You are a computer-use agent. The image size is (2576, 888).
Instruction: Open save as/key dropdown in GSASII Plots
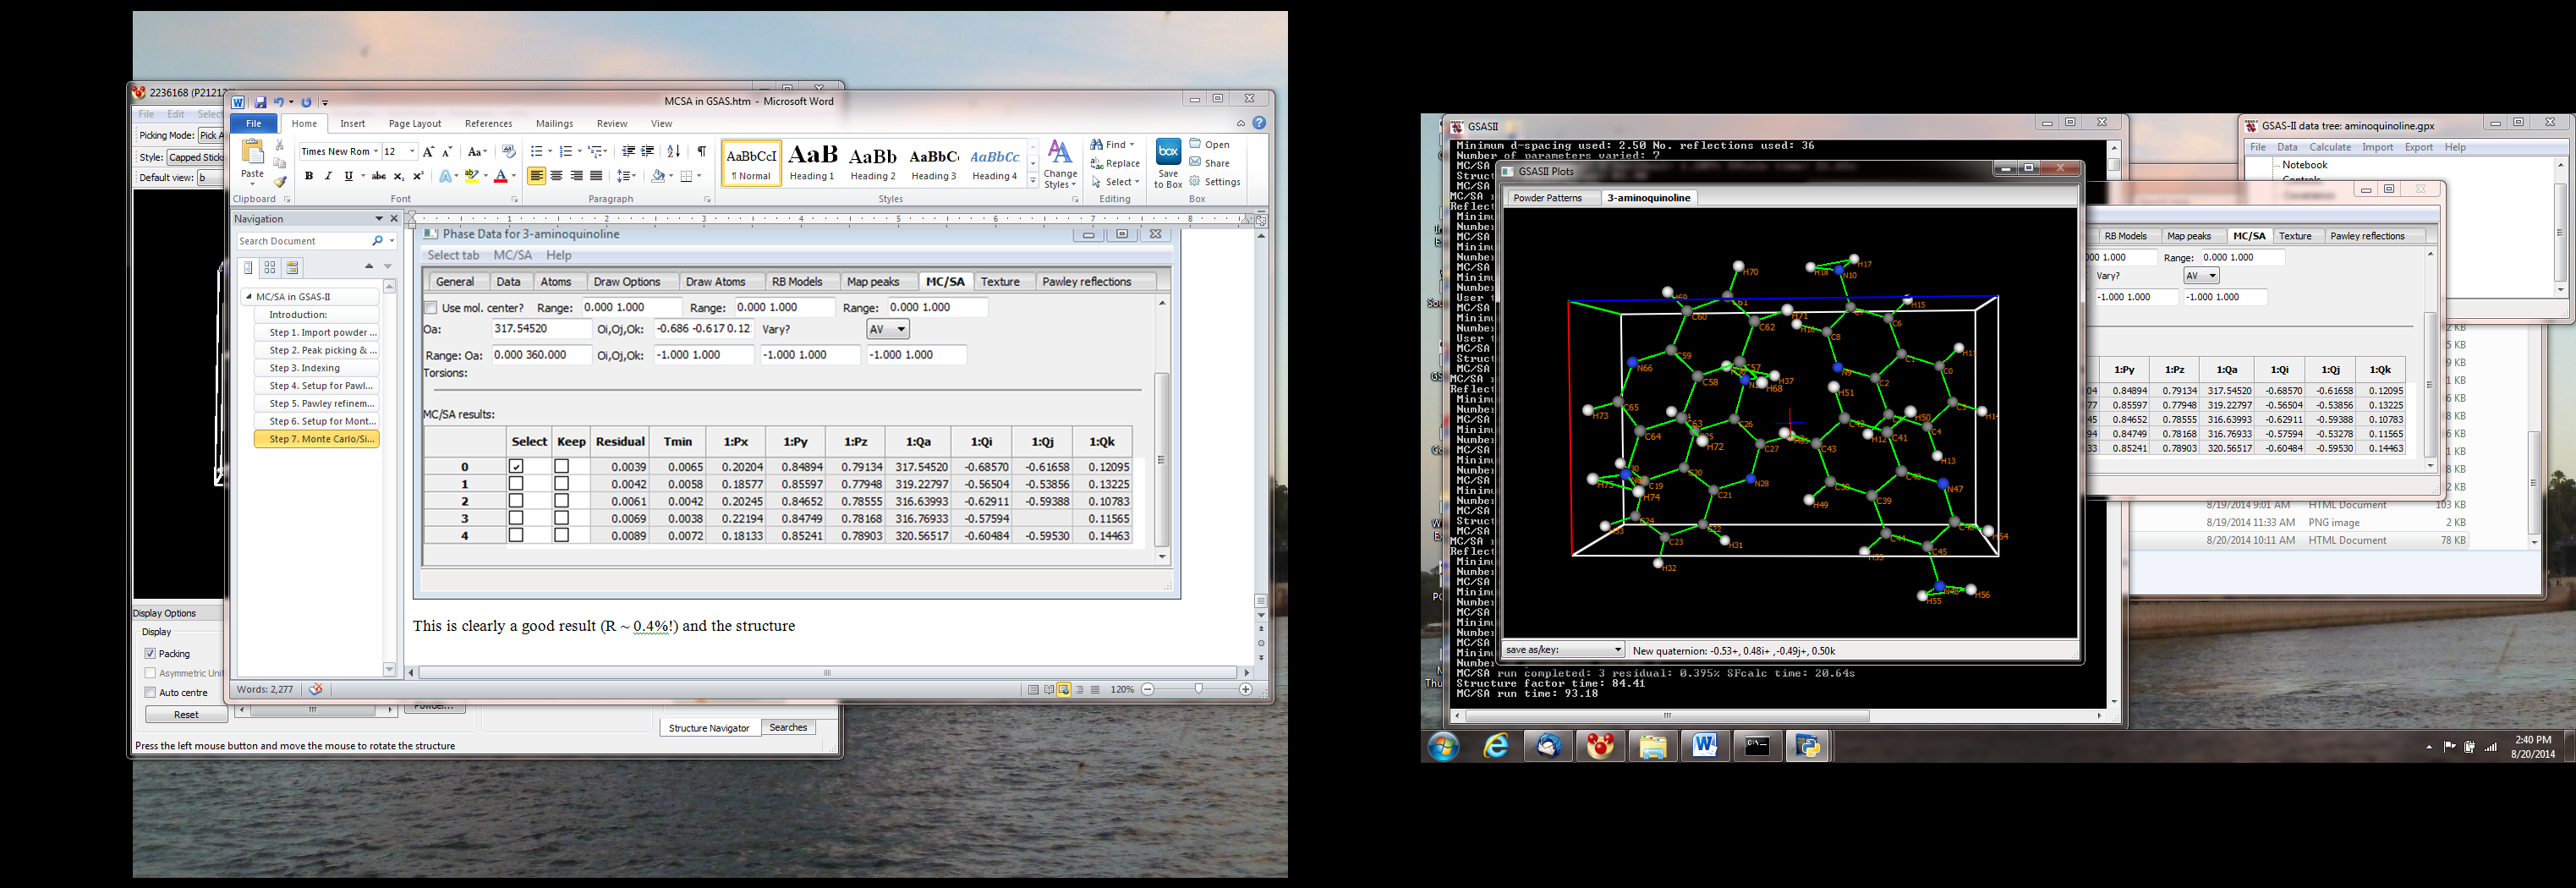1563,650
